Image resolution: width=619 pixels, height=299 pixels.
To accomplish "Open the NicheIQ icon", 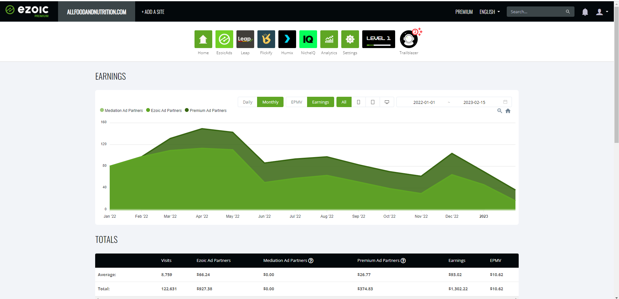I will pos(308,39).
